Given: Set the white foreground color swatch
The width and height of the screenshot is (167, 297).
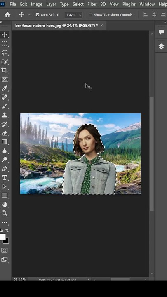Looking at the screenshot, I should coord(2,237).
